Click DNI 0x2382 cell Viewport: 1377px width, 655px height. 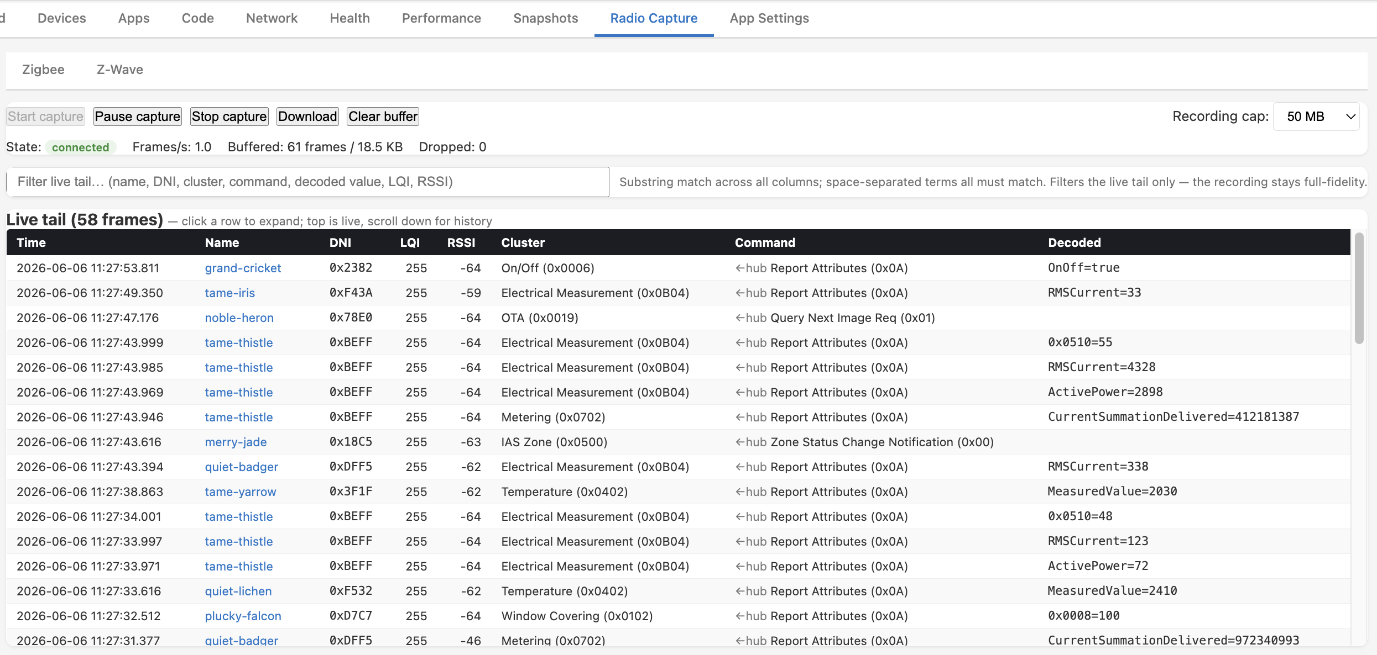[x=351, y=268]
